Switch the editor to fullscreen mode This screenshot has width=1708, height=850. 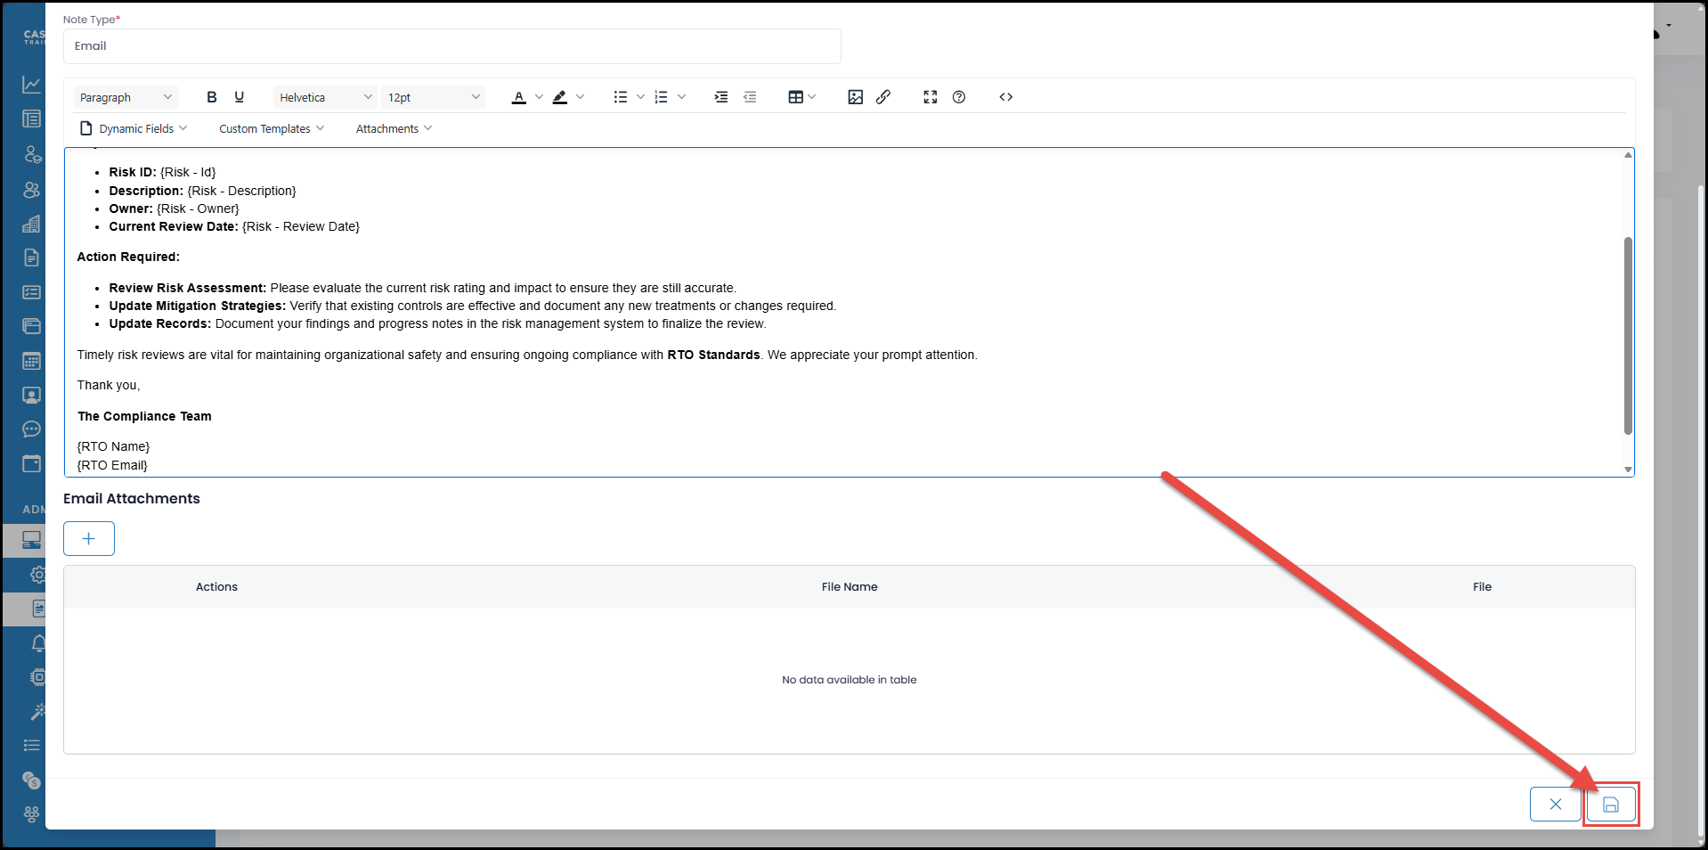tap(931, 97)
